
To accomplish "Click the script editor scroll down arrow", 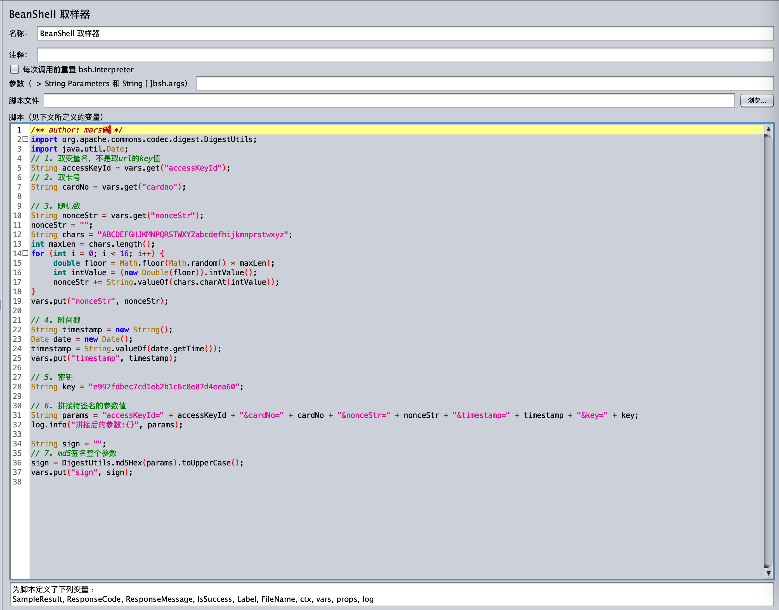I will 768,573.
